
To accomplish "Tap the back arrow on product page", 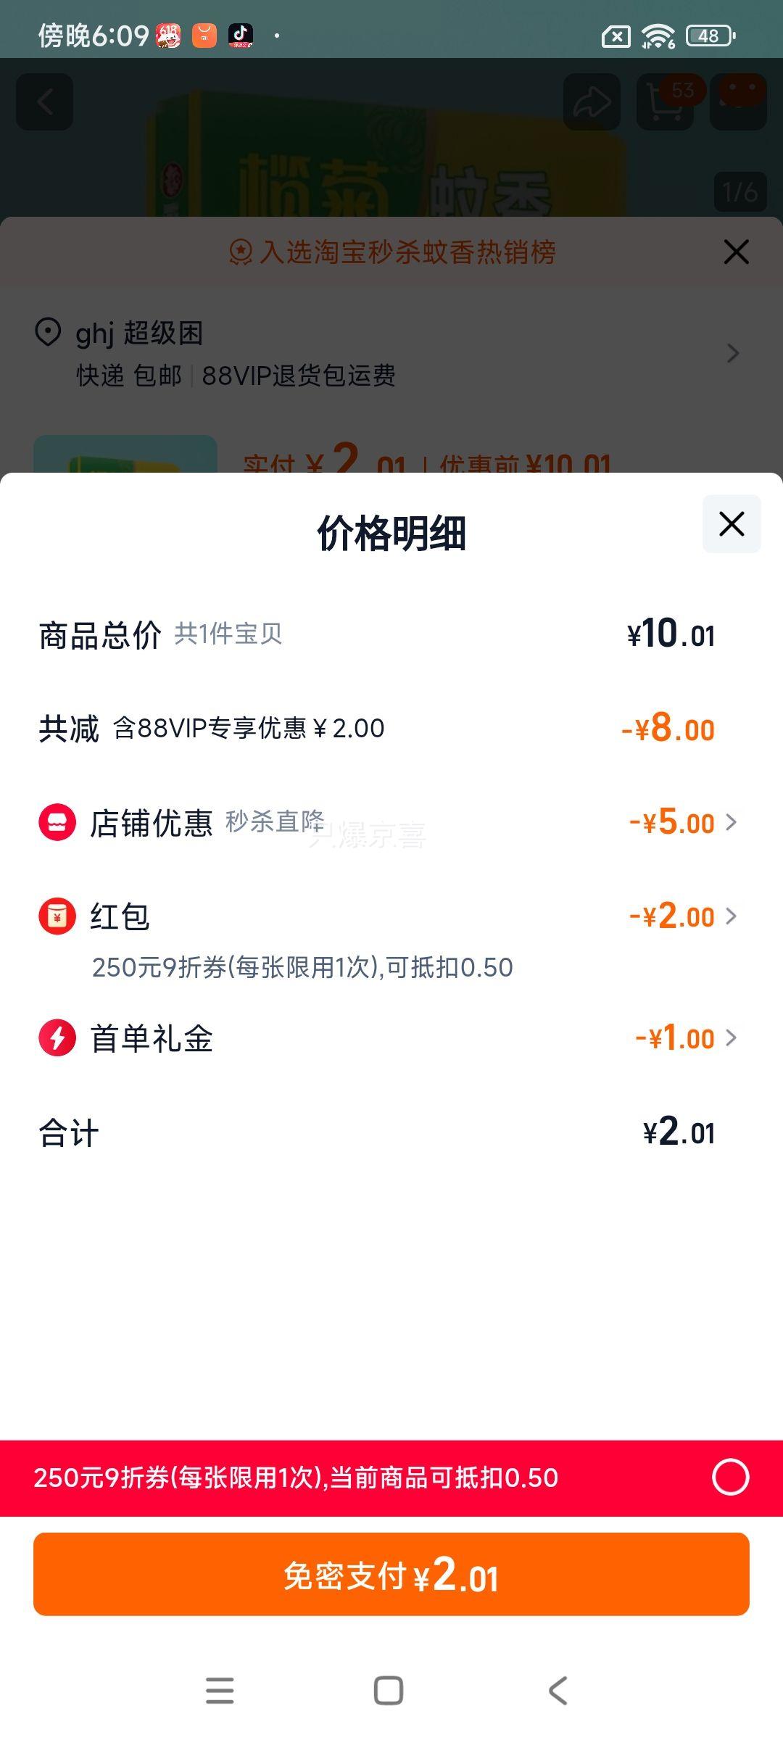I will [x=45, y=101].
